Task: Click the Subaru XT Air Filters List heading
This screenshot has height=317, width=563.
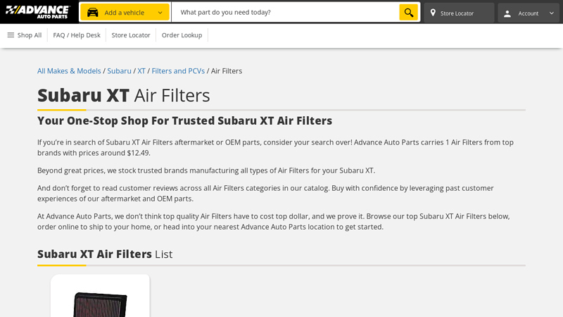Action: click(105, 254)
